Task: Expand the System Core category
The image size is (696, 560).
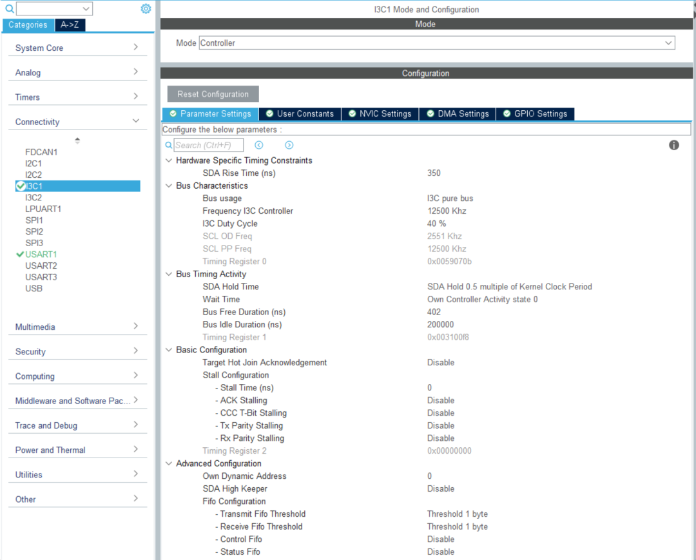Action: (135, 47)
